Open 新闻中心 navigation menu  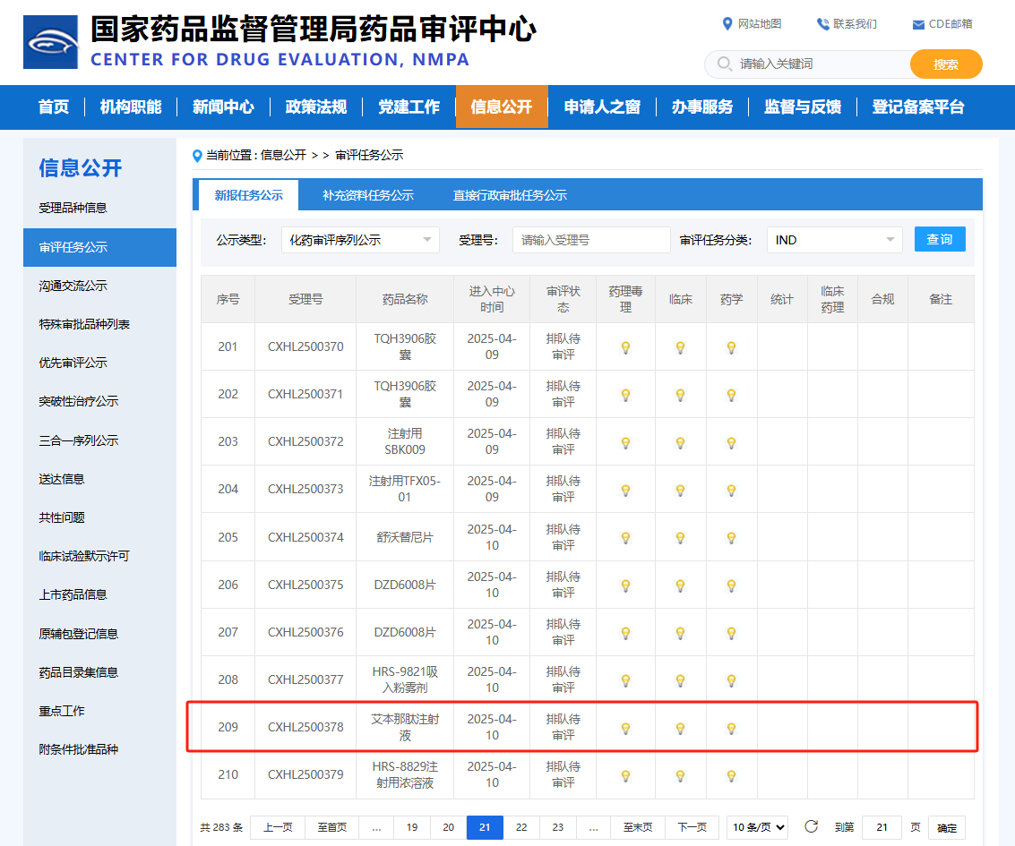(223, 107)
